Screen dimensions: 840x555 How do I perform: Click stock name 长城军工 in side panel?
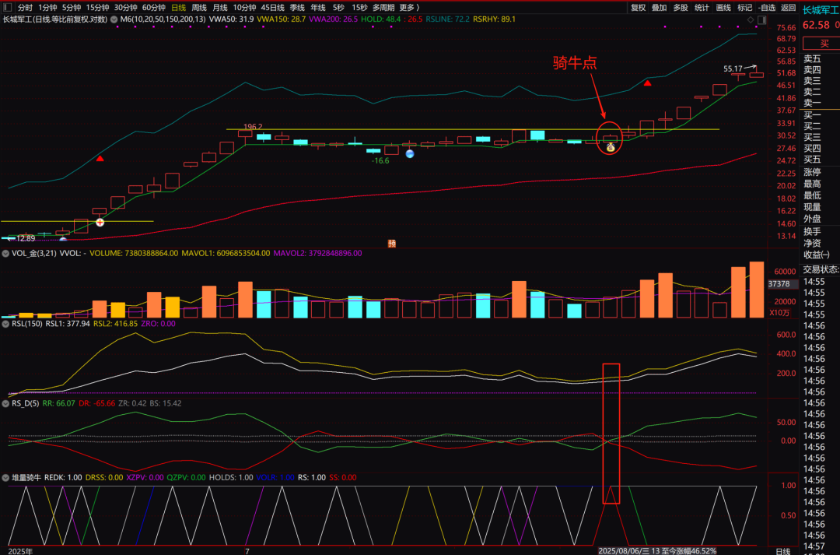821,10
